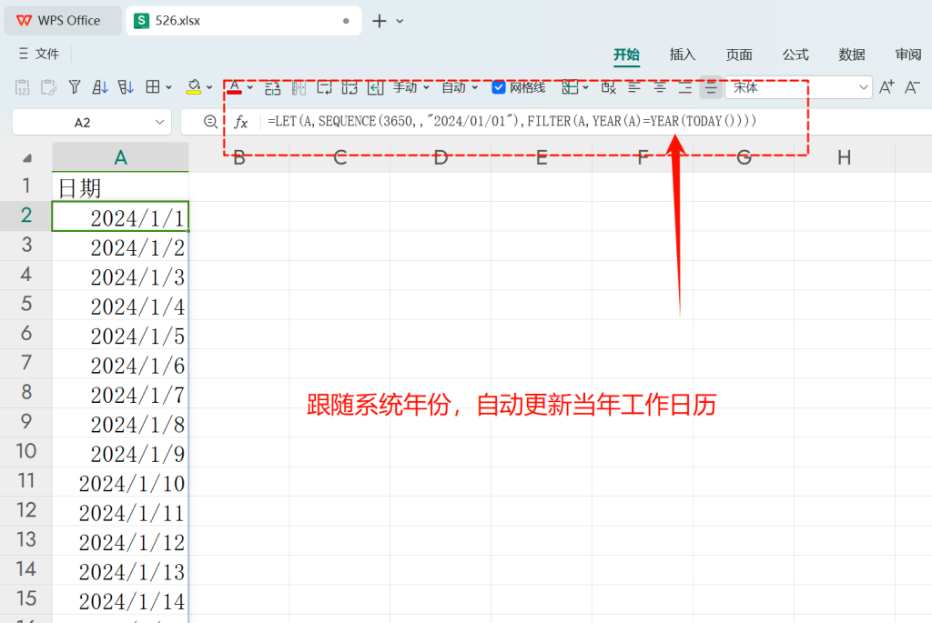
Task: Click the format painter clipboard icon
Action: tap(49, 87)
